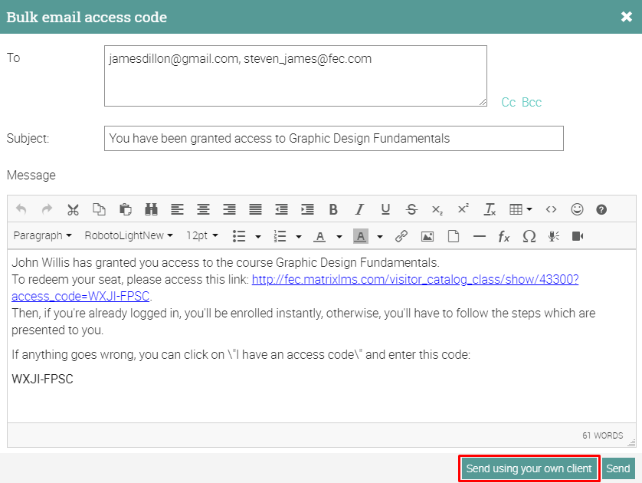Open the Paragraph format dropdown
Image resolution: width=642 pixels, height=483 pixels.
tap(43, 235)
